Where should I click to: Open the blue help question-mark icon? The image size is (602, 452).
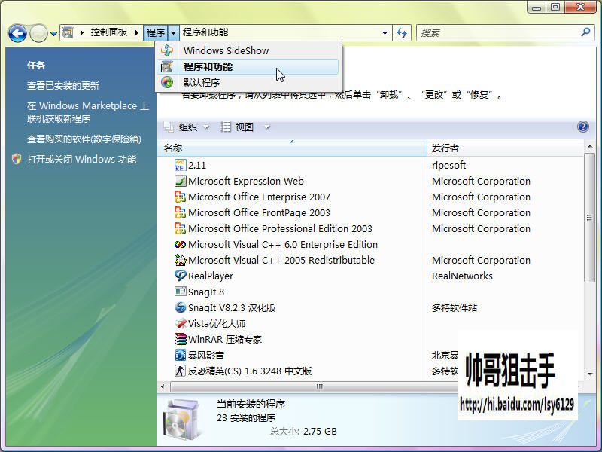pyautogui.click(x=582, y=127)
